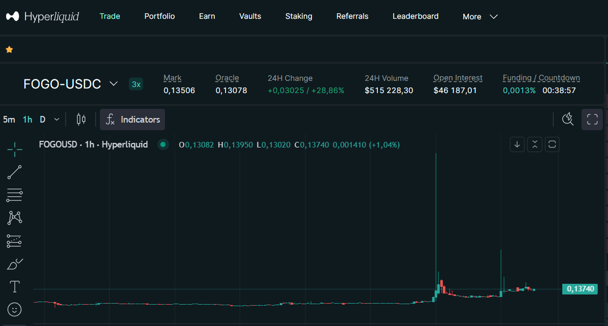Select the forecasting position tool

[x=15, y=241]
